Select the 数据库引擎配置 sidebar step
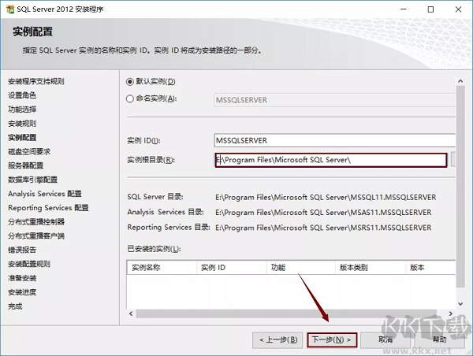The height and width of the screenshot is (356, 473). [33, 180]
